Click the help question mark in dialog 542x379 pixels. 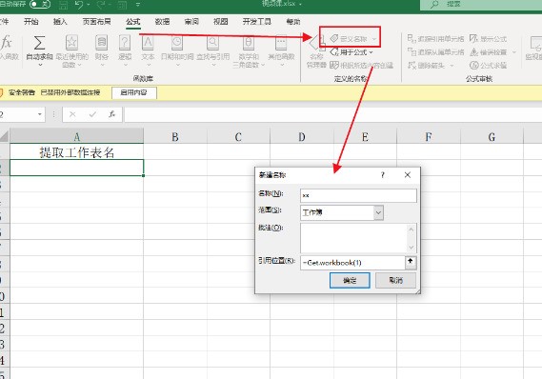tap(383, 175)
